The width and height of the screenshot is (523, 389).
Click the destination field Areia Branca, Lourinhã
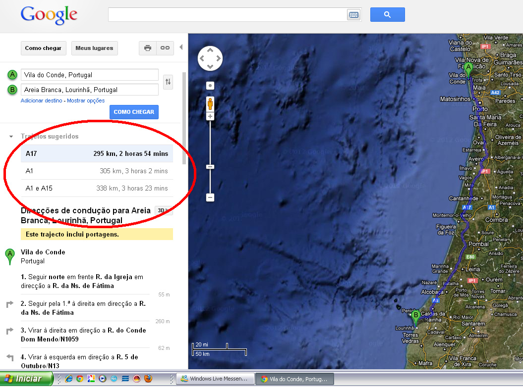point(90,90)
